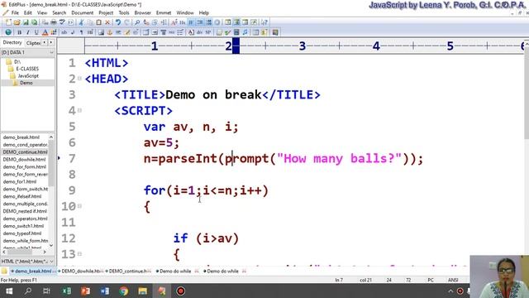Screen dimensions: 529x298
Task: Collapse the fold marker on line 13
Action: point(80,253)
